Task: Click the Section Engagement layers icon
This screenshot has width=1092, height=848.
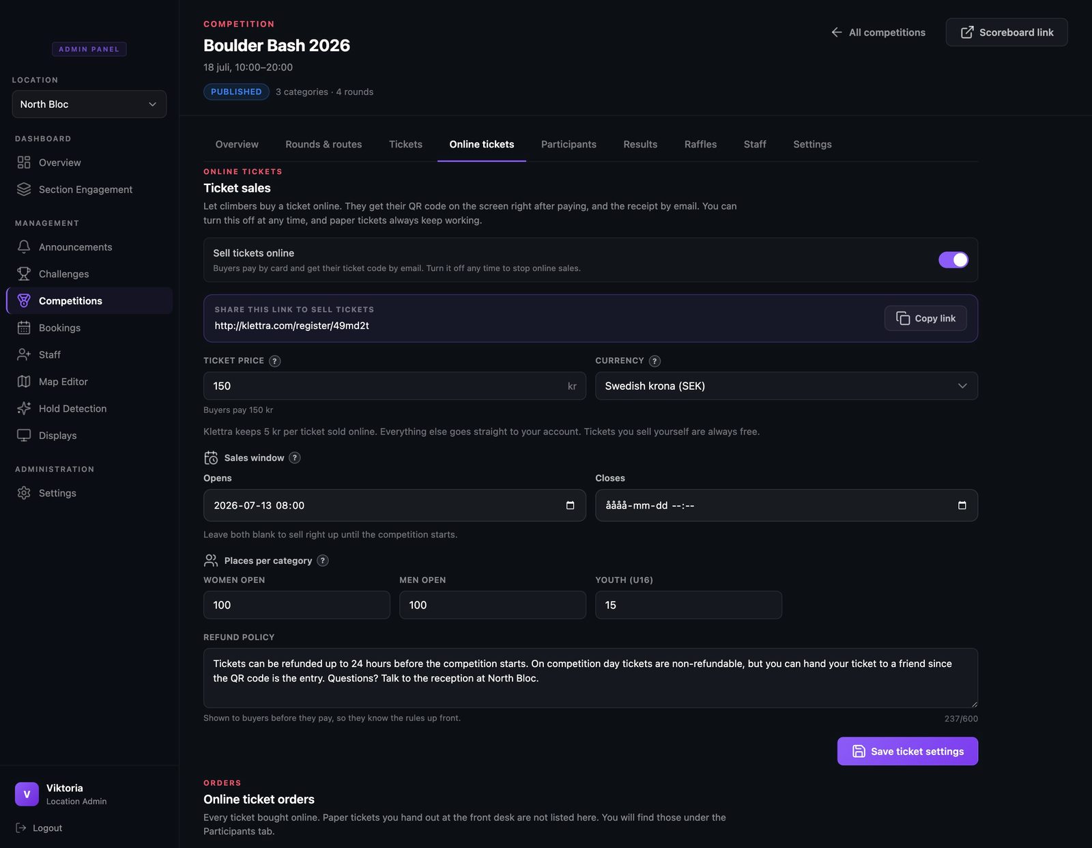Action: pyautogui.click(x=24, y=189)
